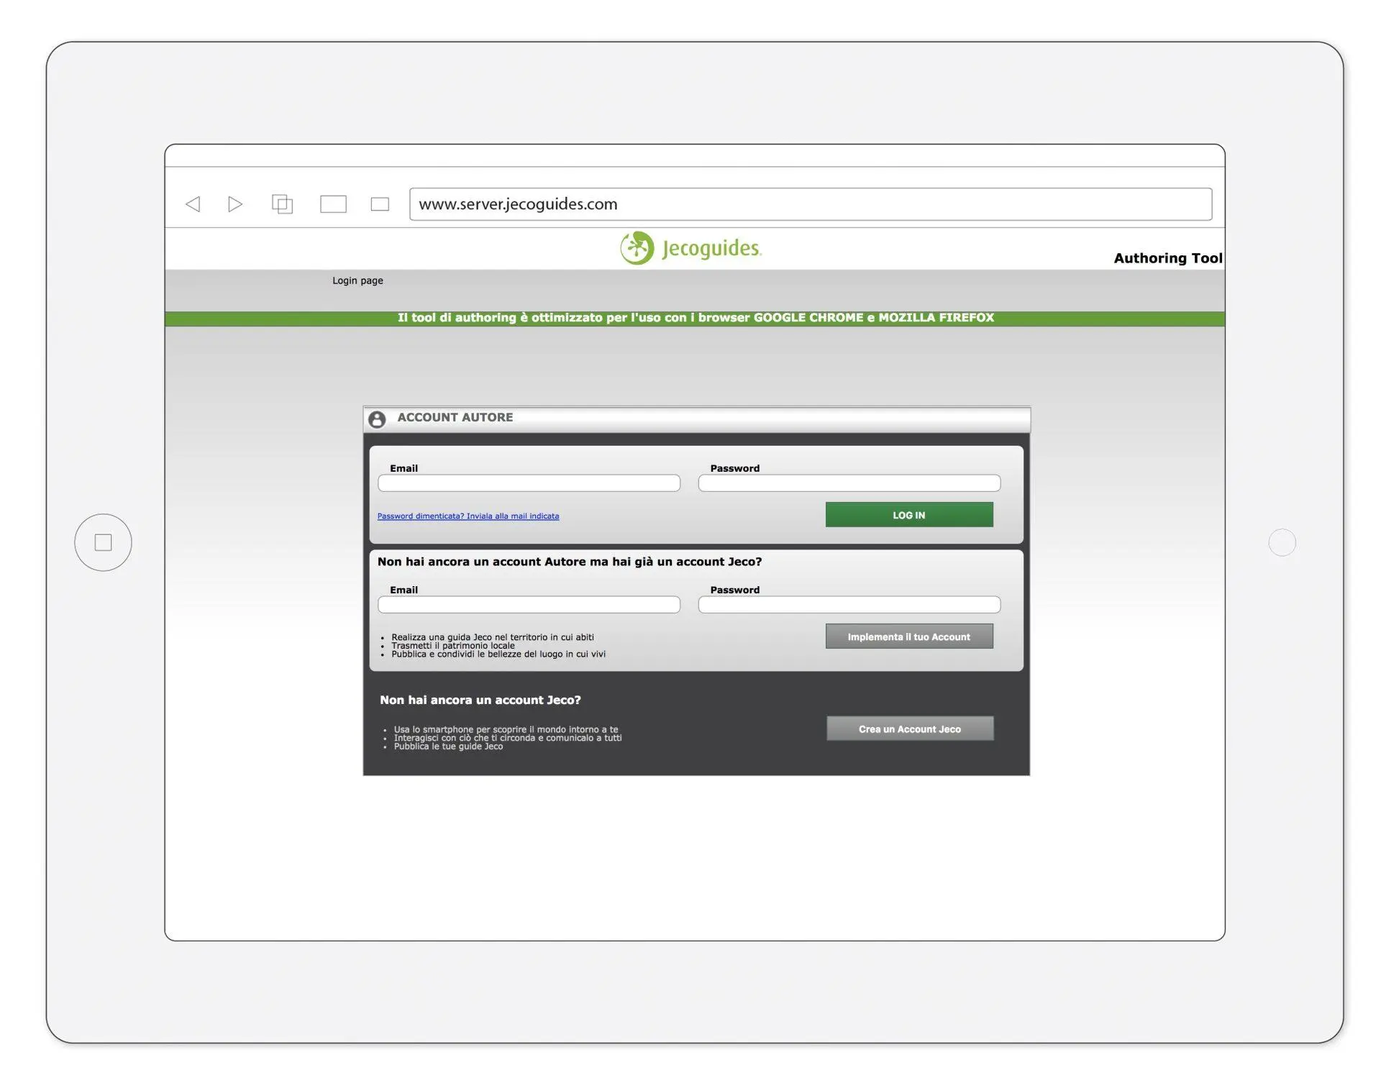Click the Login page breadcrumb text

[x=357, y=280]
